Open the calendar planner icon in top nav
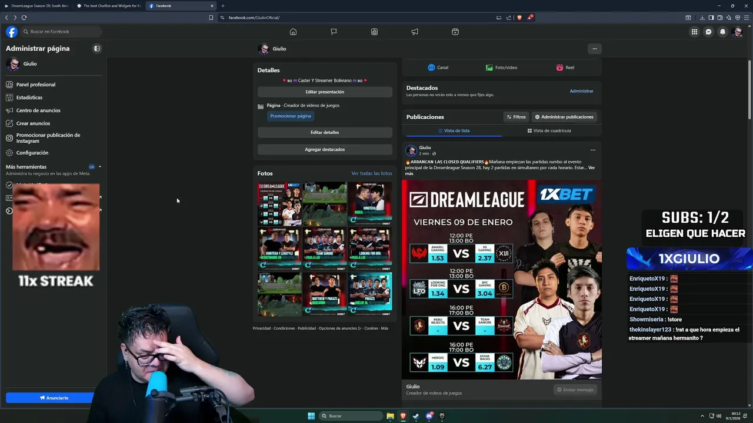This screenshot has height=423, width=753. coord(455,32)
